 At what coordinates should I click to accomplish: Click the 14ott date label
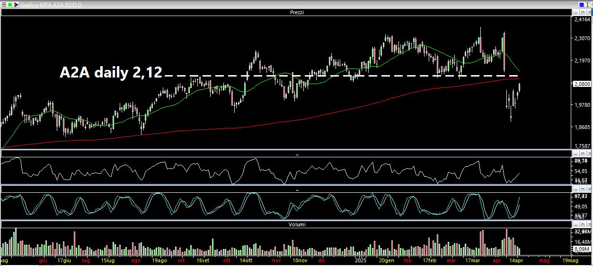pos(246,260)
